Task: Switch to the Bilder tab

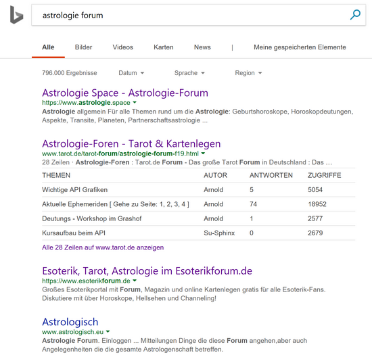Action: click(x=83, y=47)
